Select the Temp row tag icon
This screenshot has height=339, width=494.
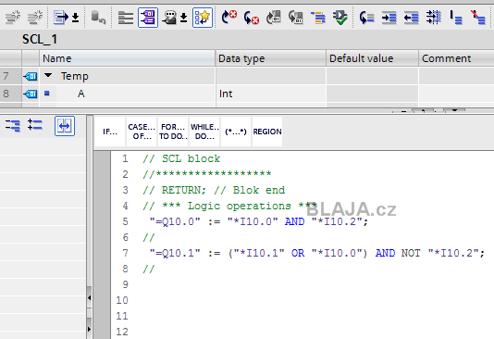point(31,76)
